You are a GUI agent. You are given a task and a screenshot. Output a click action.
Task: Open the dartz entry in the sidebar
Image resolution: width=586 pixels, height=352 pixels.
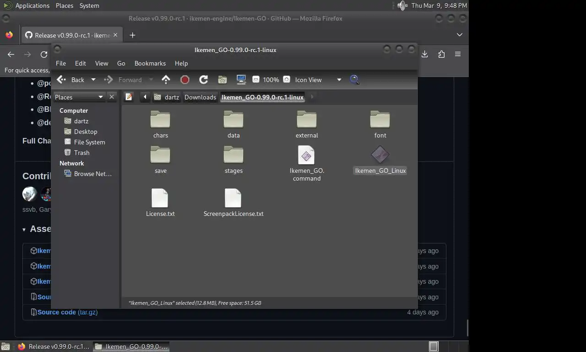click(x=81, y=121)
